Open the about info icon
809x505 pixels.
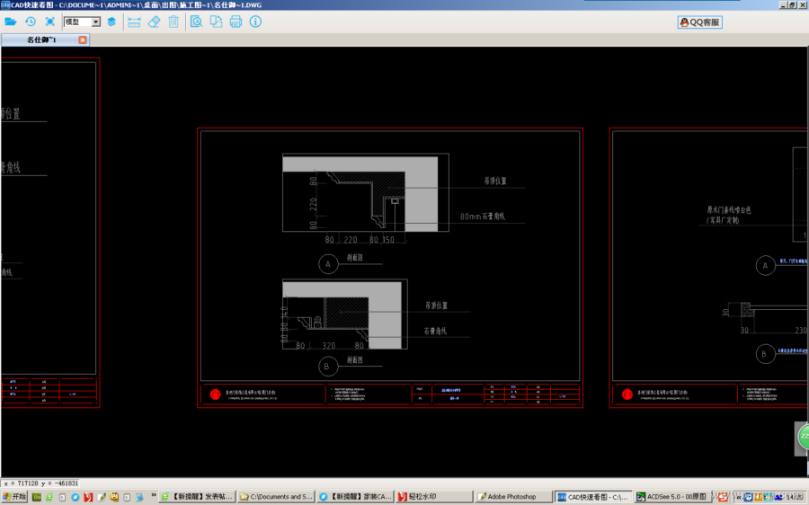click(255, 22)
